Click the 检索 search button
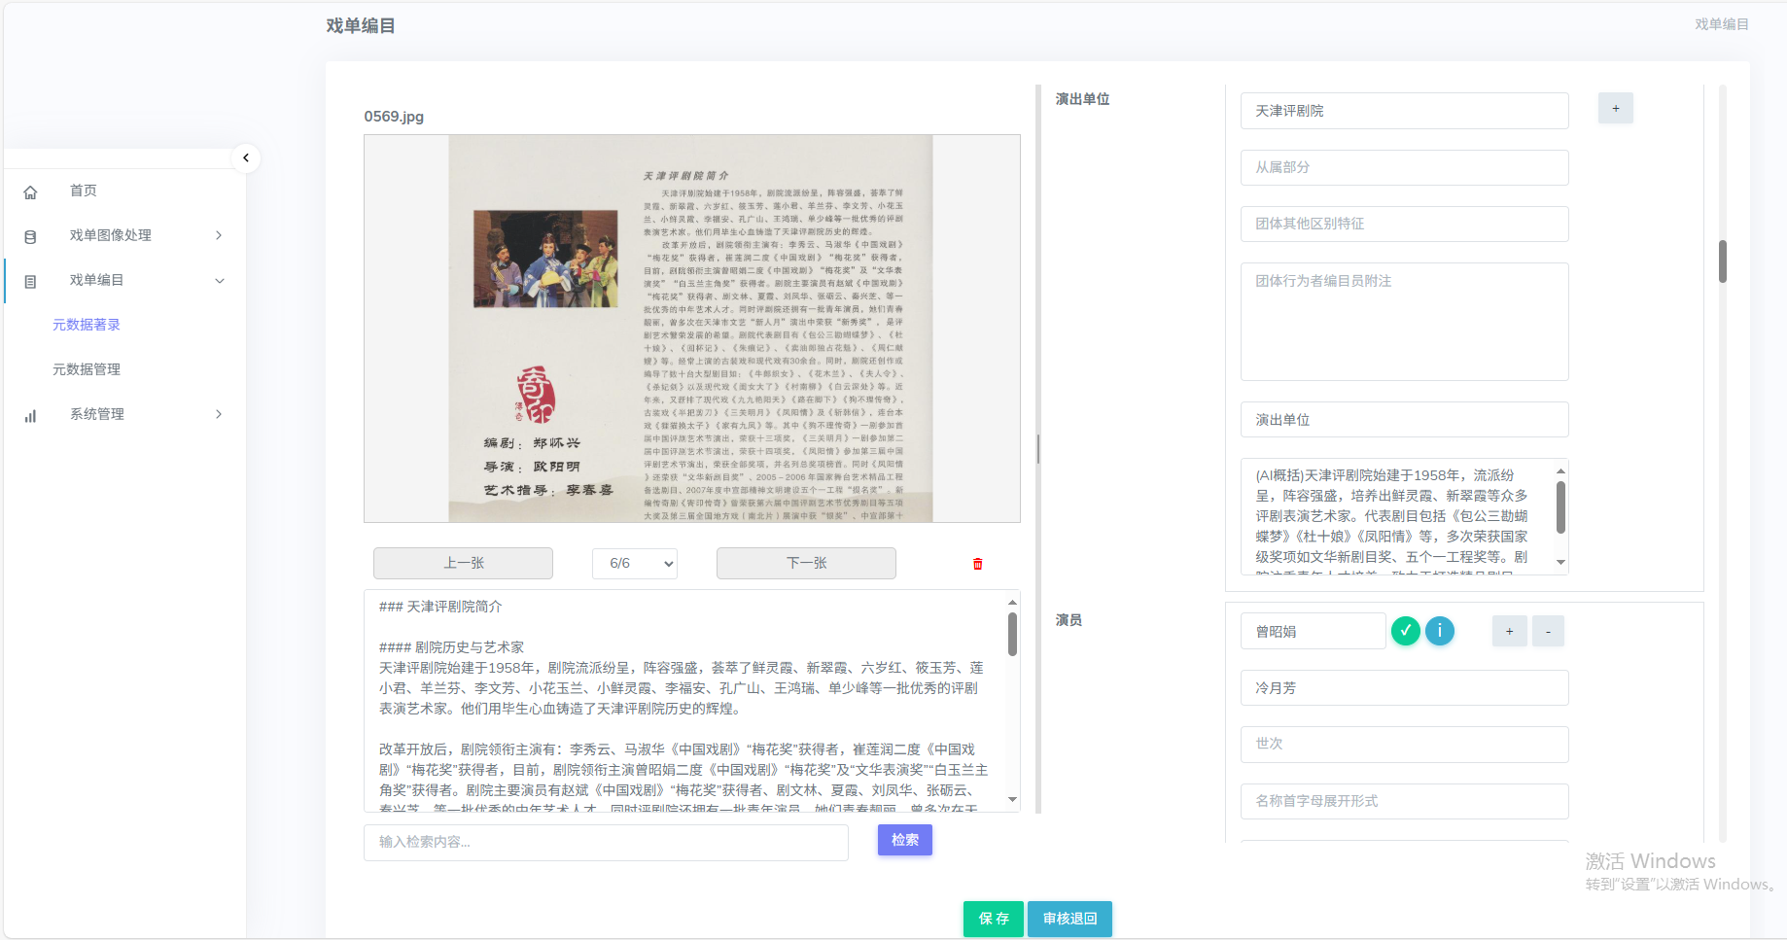1787x940 pixels. click(904, 840)
